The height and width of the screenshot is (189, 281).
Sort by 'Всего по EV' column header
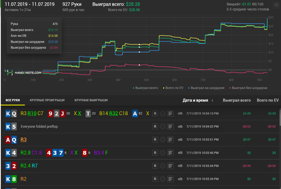coord(267,100)
